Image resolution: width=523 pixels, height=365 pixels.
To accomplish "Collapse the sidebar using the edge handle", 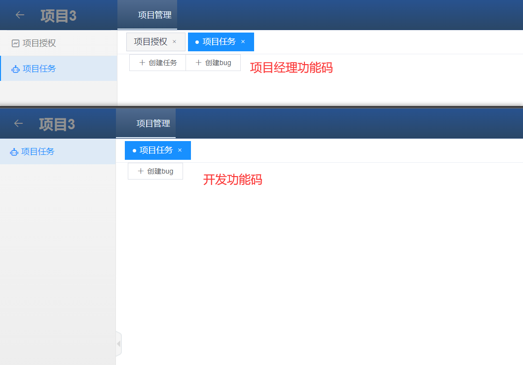I will click(x=118, y=344).
